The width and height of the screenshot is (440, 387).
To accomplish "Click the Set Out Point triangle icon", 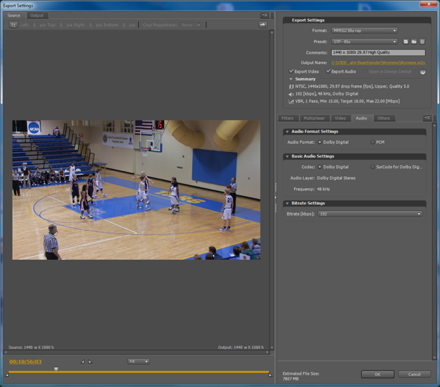I will [90, 361].
